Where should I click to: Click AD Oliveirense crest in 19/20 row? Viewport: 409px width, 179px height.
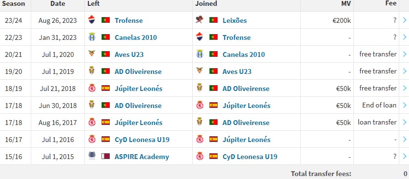pyautogui.click(x=92, y=71)
